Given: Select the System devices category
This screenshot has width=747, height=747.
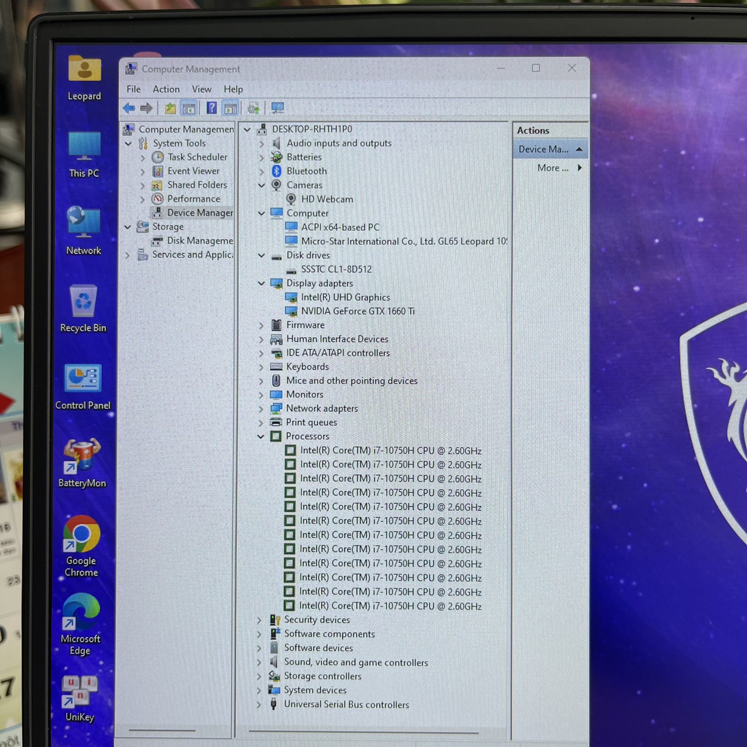Looking at the screenshot, I should tap(315, 690).
